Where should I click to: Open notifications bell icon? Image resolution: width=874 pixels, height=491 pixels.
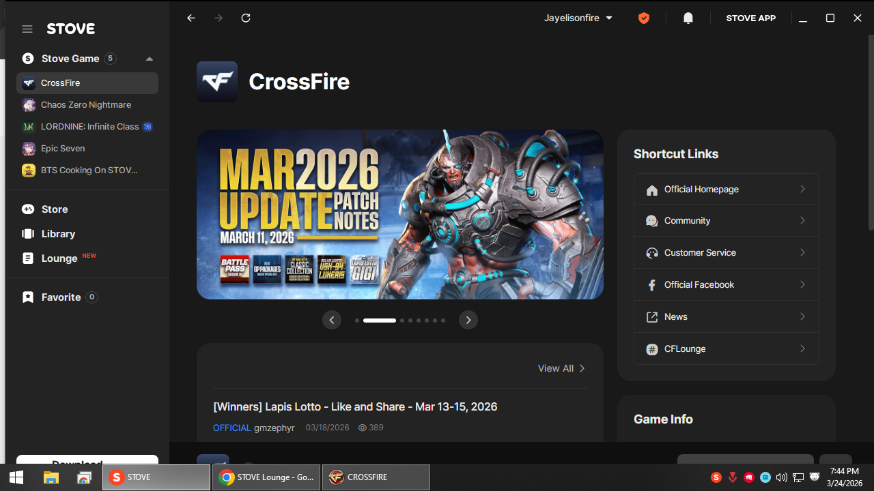click(x=688, y=18)
